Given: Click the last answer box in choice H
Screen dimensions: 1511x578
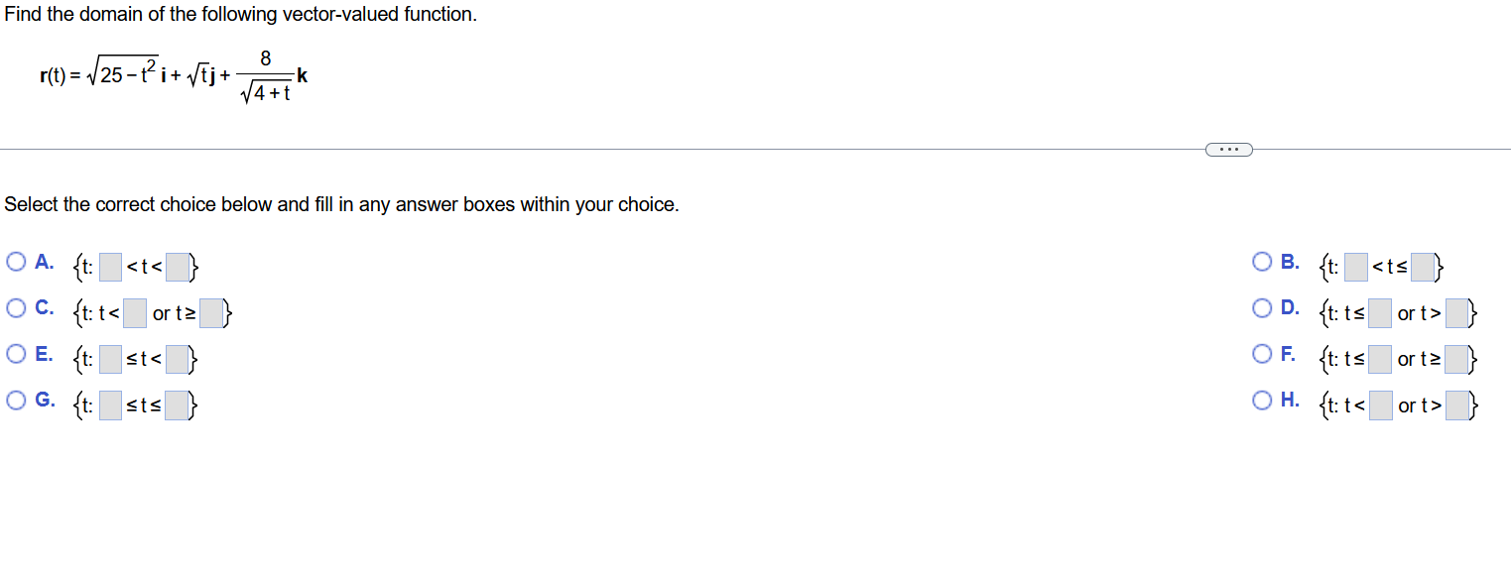Looking at the screenshot, I should [1457, 405].
